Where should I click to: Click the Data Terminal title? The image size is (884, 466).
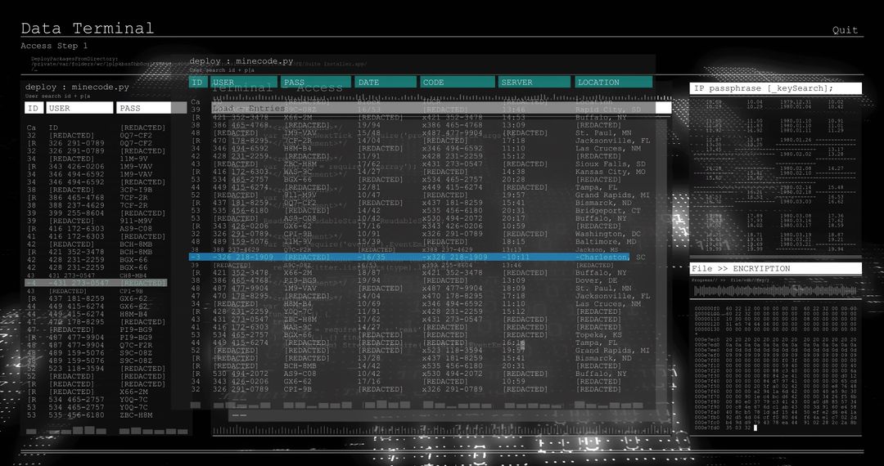(88, 28)
